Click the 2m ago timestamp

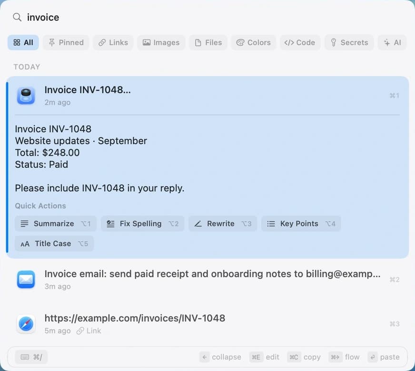58,102
